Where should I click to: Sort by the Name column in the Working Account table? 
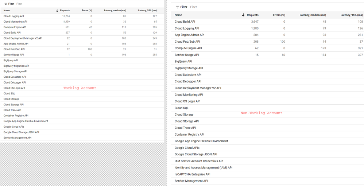(x=7, y=11)
